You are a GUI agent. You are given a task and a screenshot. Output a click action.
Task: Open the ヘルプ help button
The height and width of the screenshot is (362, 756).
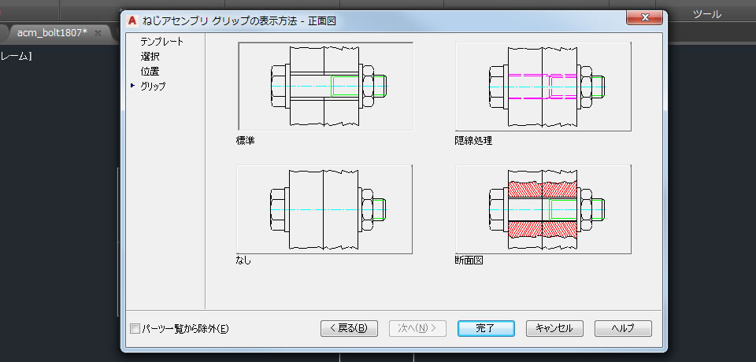623,328
